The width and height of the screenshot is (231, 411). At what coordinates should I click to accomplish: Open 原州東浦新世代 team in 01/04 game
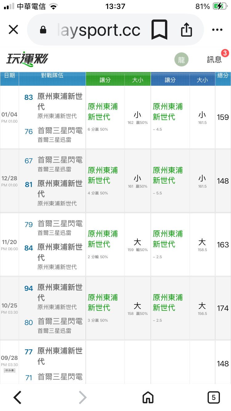tap(60, 102)
